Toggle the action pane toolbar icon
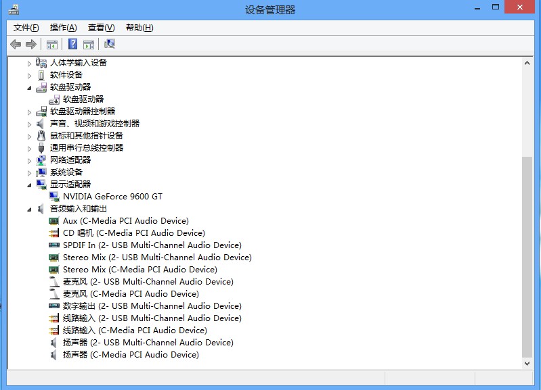This screenshot has width=541, height=390. (89, 45)
